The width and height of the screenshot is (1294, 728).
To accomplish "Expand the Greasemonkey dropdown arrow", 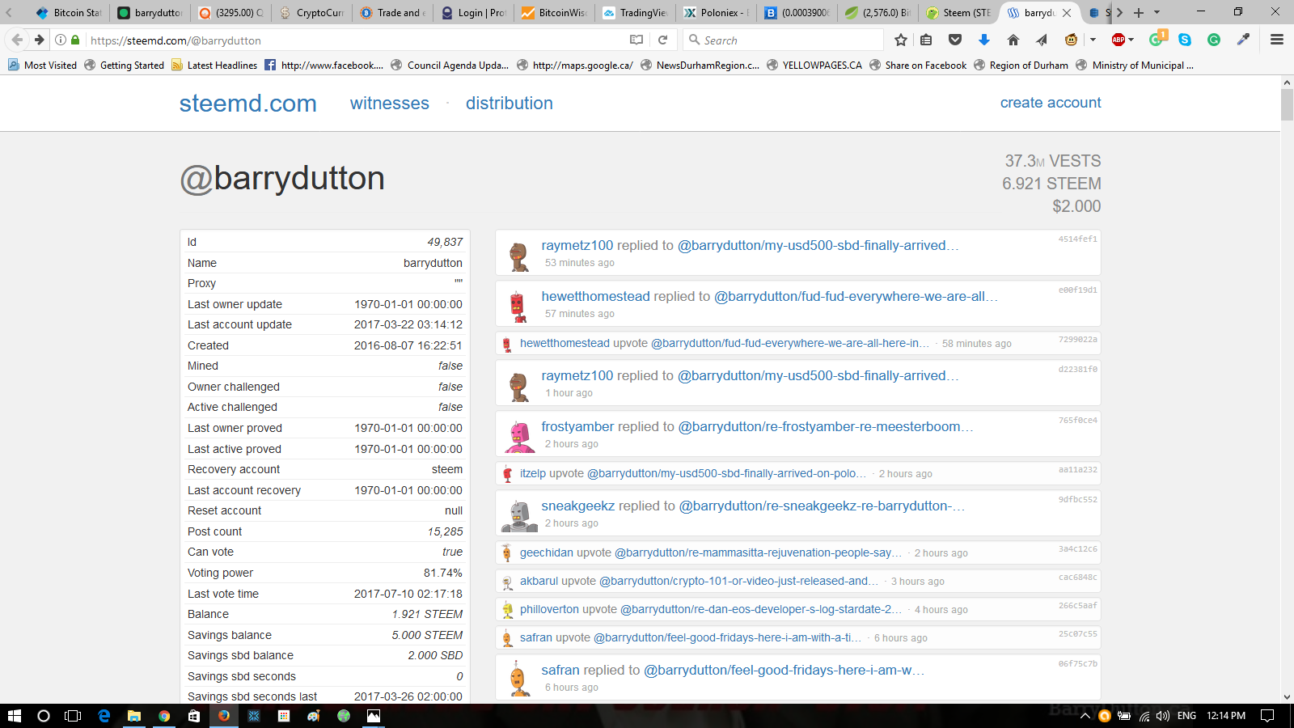I will [x=1093, y=40].
